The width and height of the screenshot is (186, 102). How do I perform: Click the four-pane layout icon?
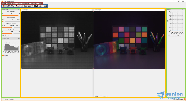point(45,6)
